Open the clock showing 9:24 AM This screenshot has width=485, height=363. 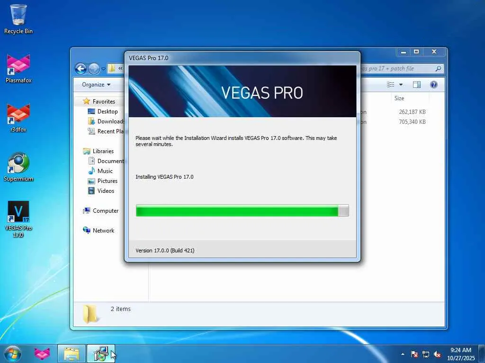[460, 354]
